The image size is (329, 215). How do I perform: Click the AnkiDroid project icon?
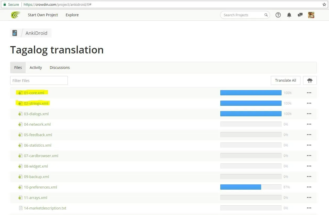[x=15, y=33]
